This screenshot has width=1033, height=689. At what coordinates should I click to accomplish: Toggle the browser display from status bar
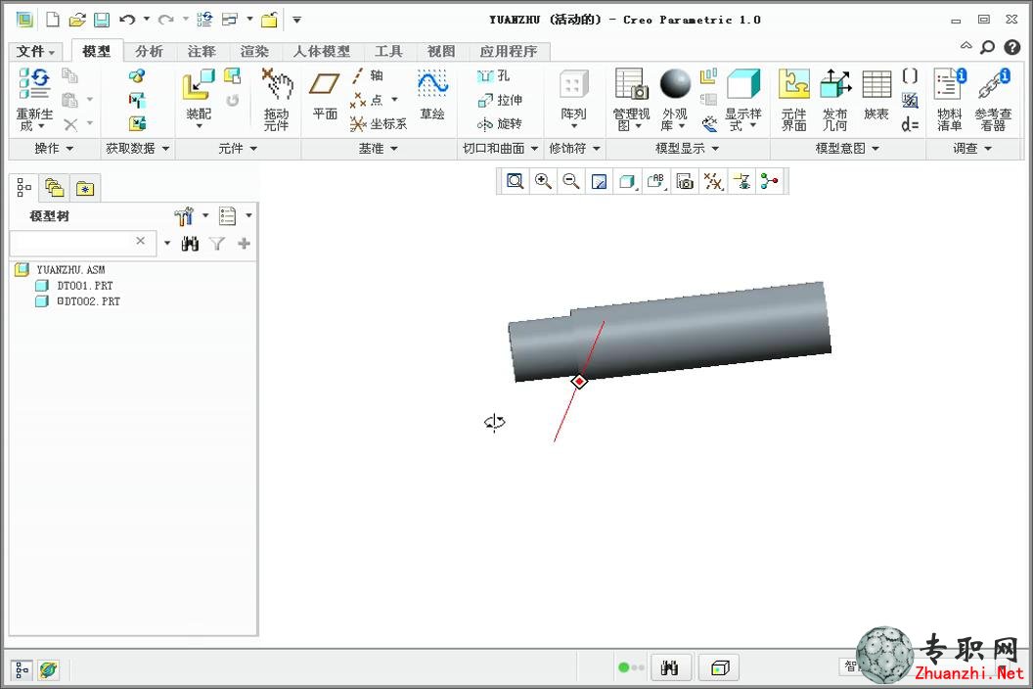(x=48, y=670)
